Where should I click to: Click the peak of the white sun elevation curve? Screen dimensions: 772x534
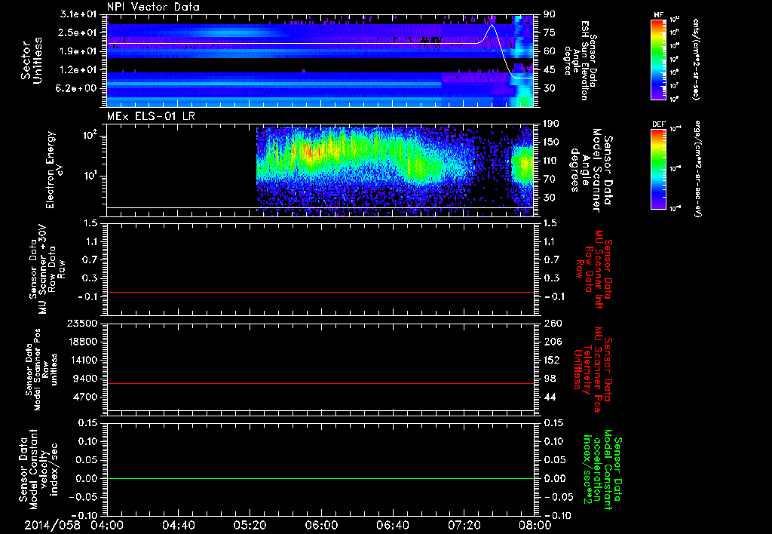492,25
